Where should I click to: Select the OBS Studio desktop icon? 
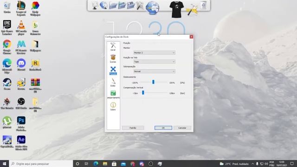coord(21,103)
